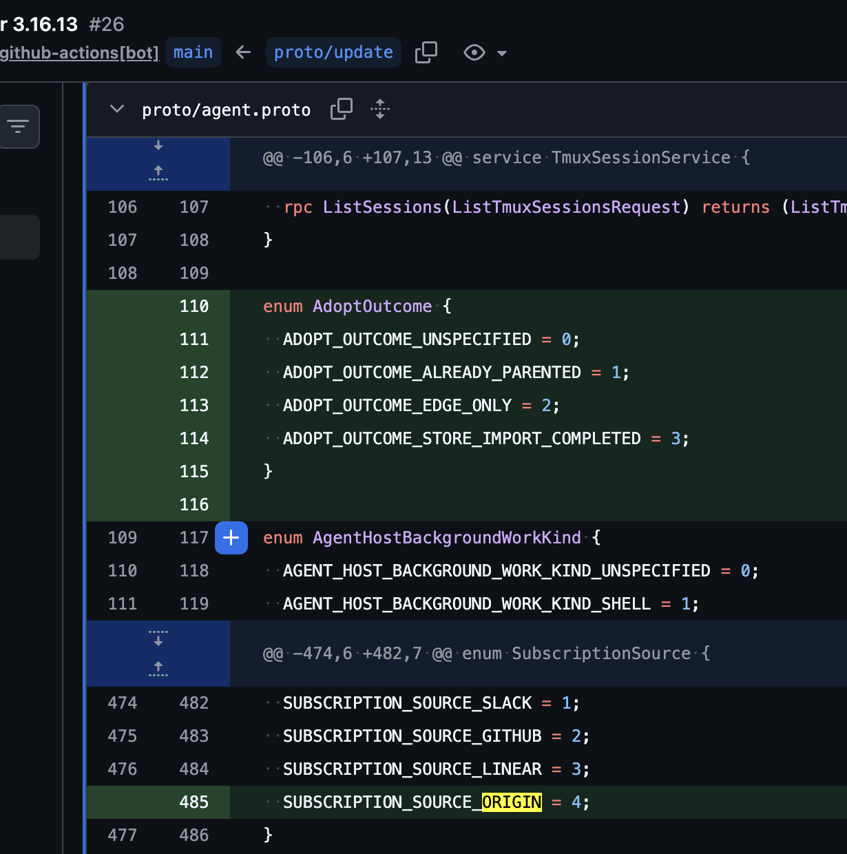Select new line number 485
Screen dimensions: 847x854
194,802
